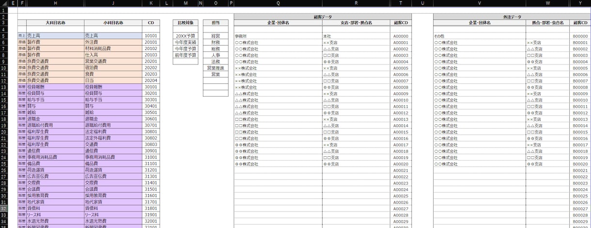Select column J header
The image size is (591, 228).
(x=113, y=3)
